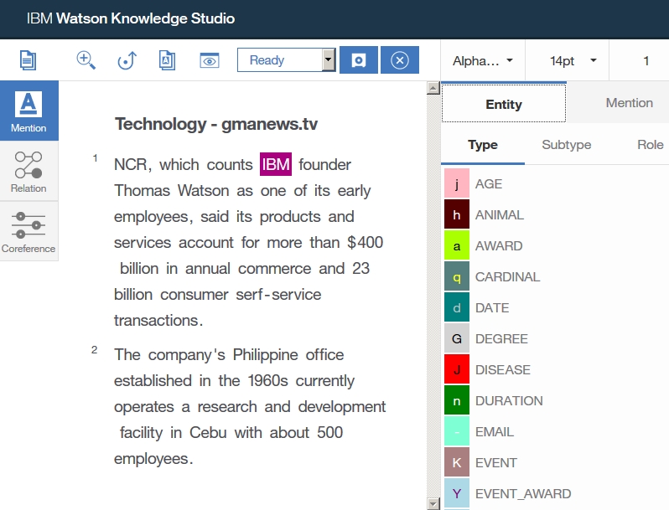Select the DATE entity type label
669x510 pixels.
coord(492,308)
